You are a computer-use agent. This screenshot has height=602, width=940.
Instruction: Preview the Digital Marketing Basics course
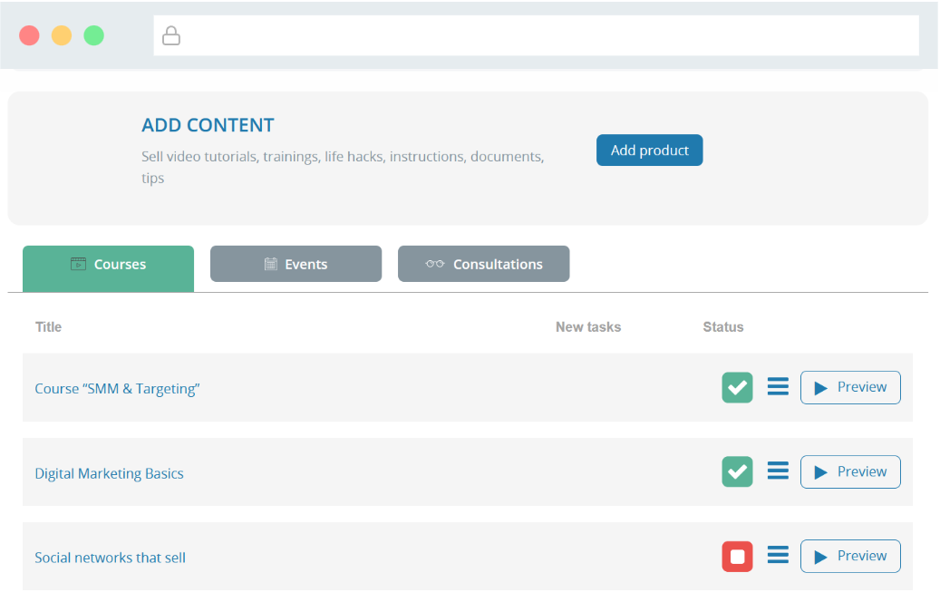pyautogui.click(x=849, y=471)
